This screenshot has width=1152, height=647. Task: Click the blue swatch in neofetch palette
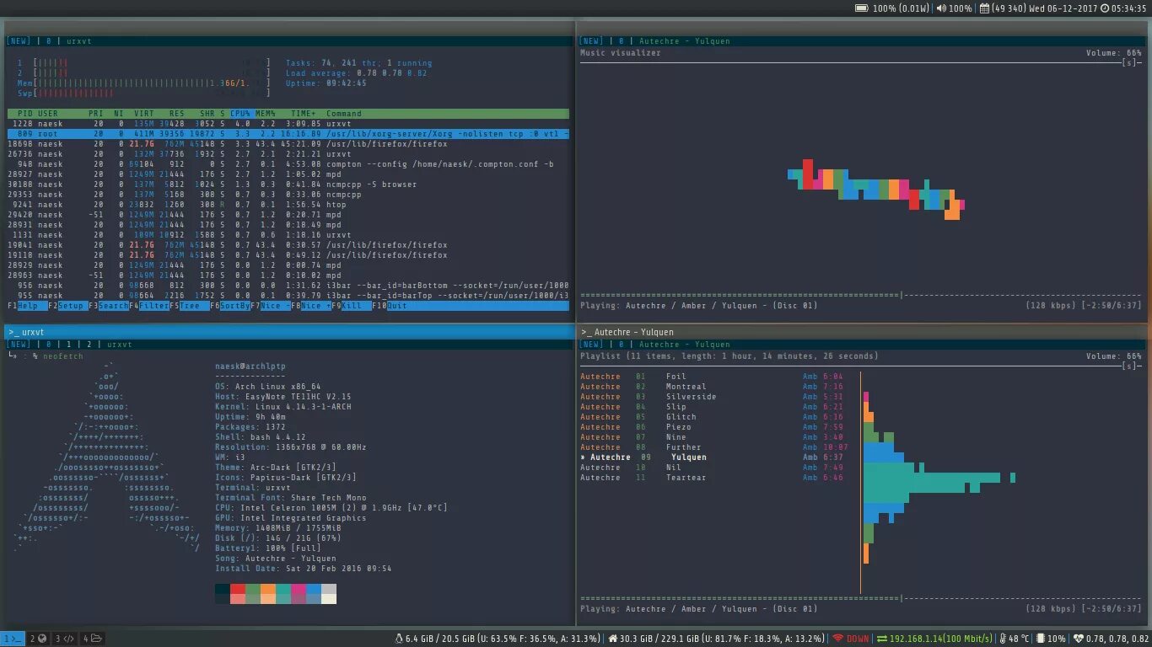314,589
